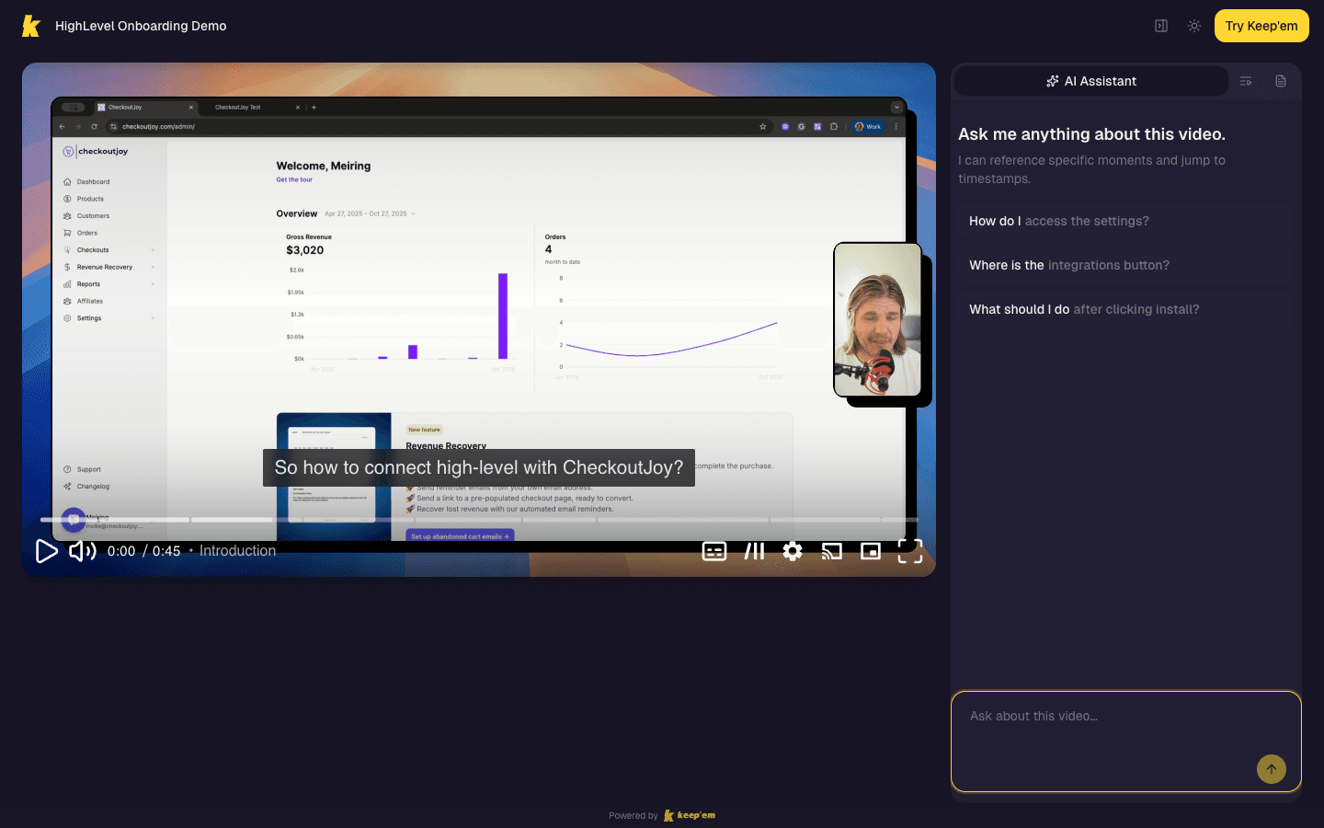1324x828 pixels.
Task: Click the Try Keep'em button
Action: coord(1261,26)
